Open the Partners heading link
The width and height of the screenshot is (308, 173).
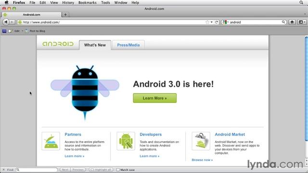pyautogui.click(x=73, y=135)
